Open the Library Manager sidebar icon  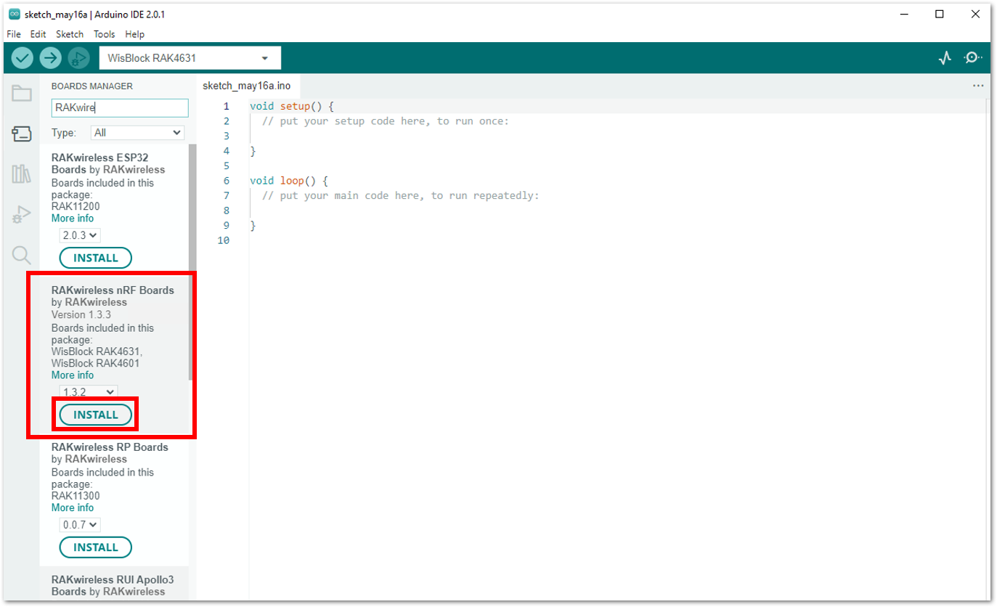(x=22, y=174)
